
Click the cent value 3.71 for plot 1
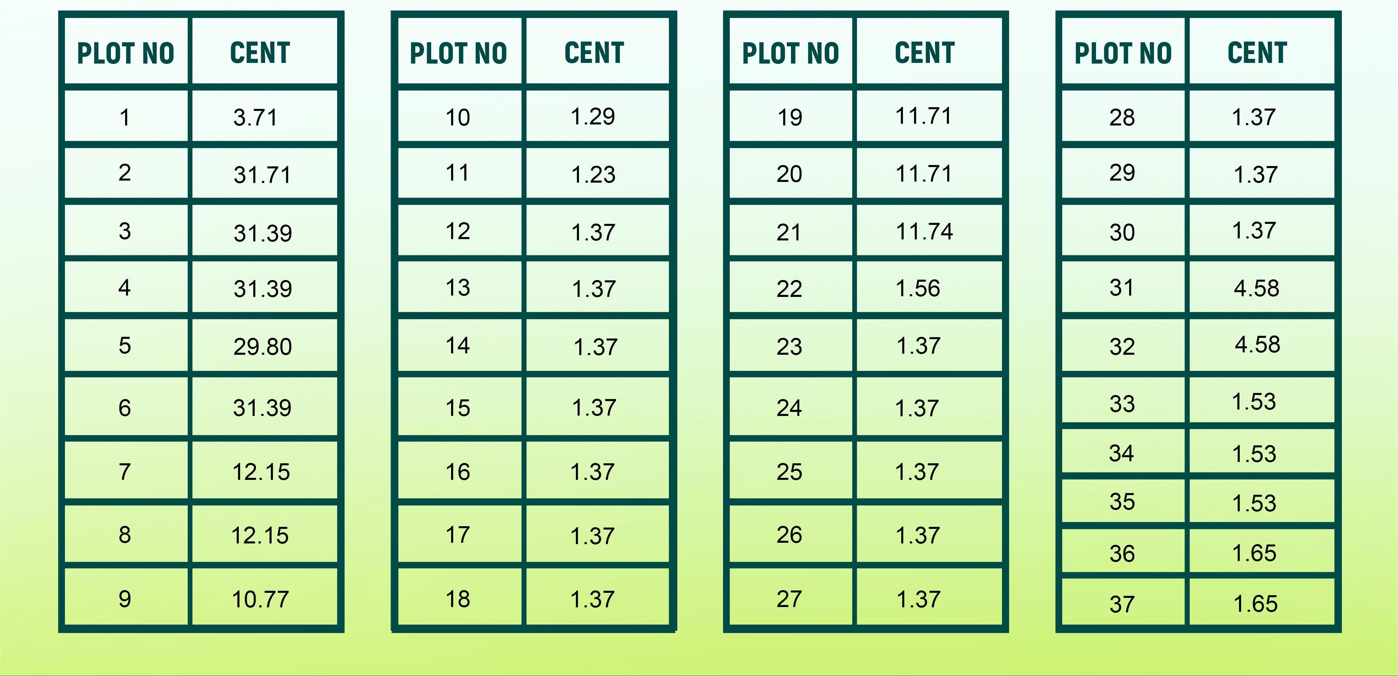[256, 117]
